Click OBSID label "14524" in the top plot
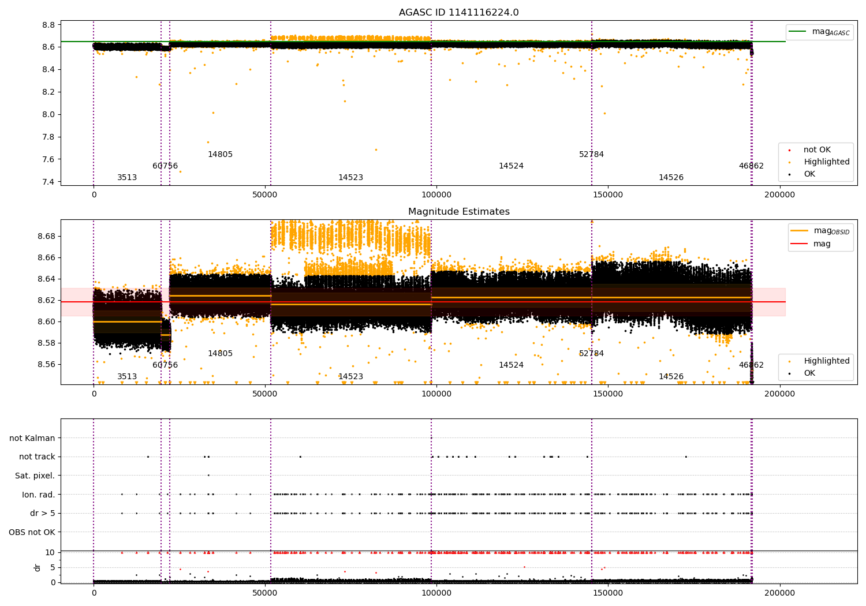866x606 pixels. pyautogui.click(x=511, y=166)
